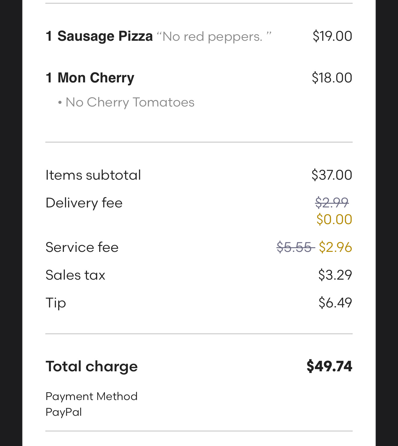Click the $37.00 subtotal amount
Viewport: 398px width, 446px height.
coord(332,175)
